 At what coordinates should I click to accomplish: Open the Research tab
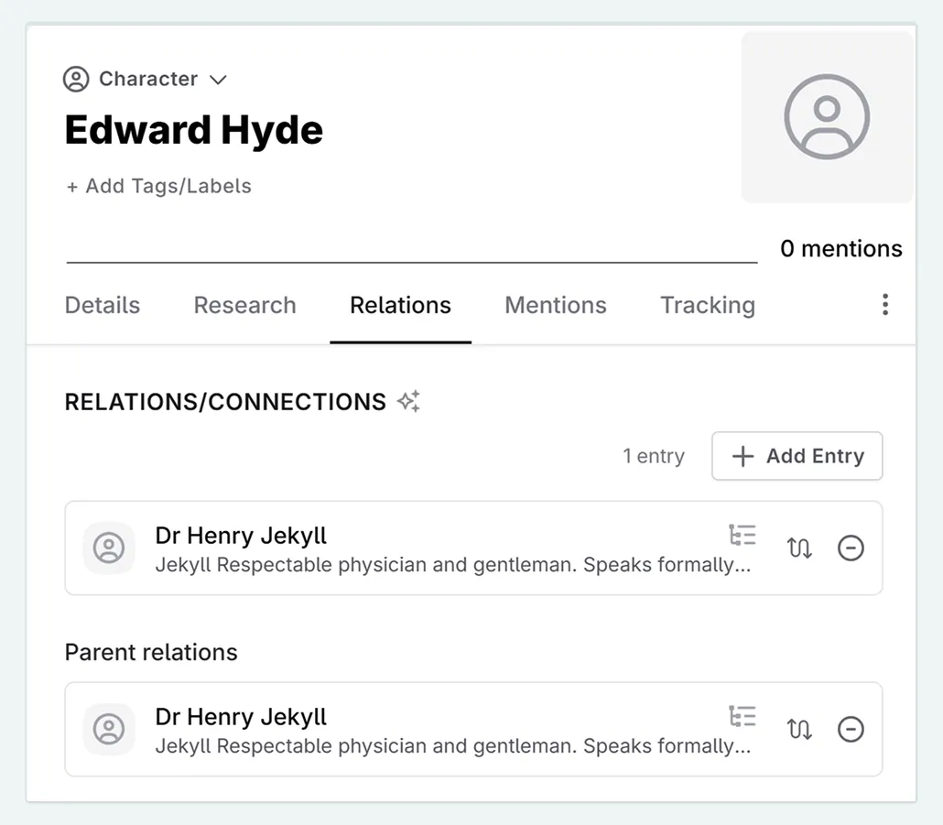244,305
